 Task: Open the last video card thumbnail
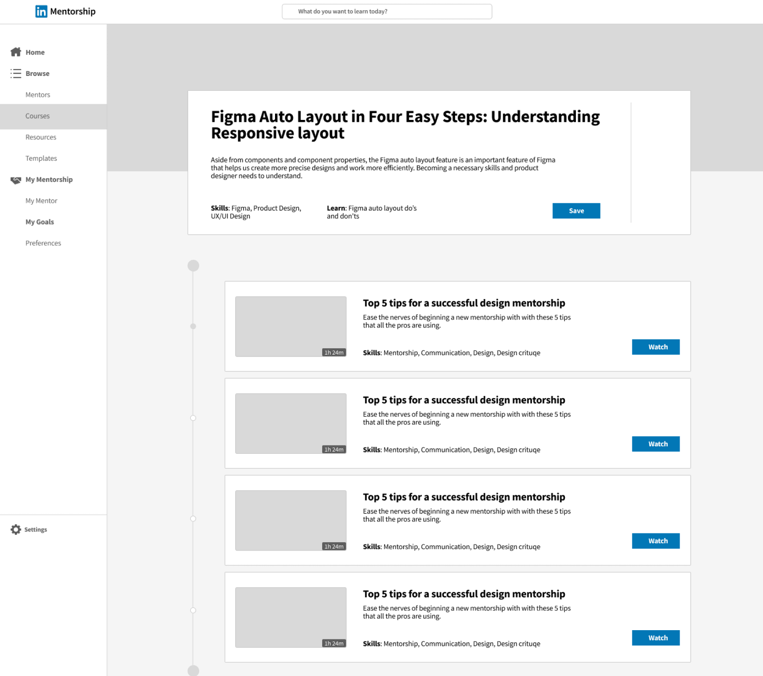point(291,618)
